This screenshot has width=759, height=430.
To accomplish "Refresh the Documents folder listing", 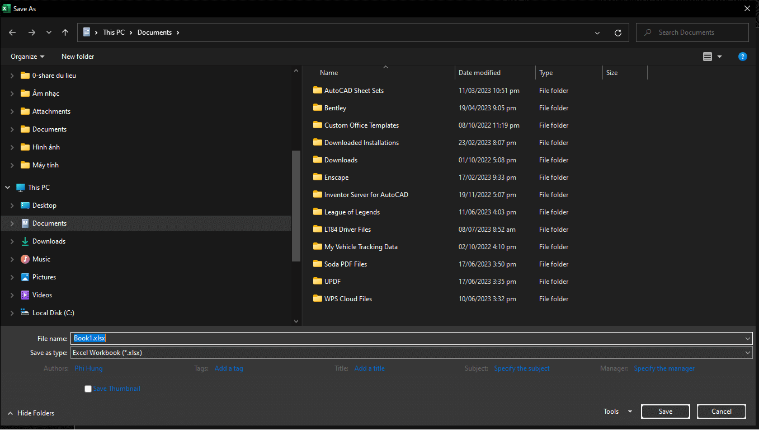I will click(617, 32).
